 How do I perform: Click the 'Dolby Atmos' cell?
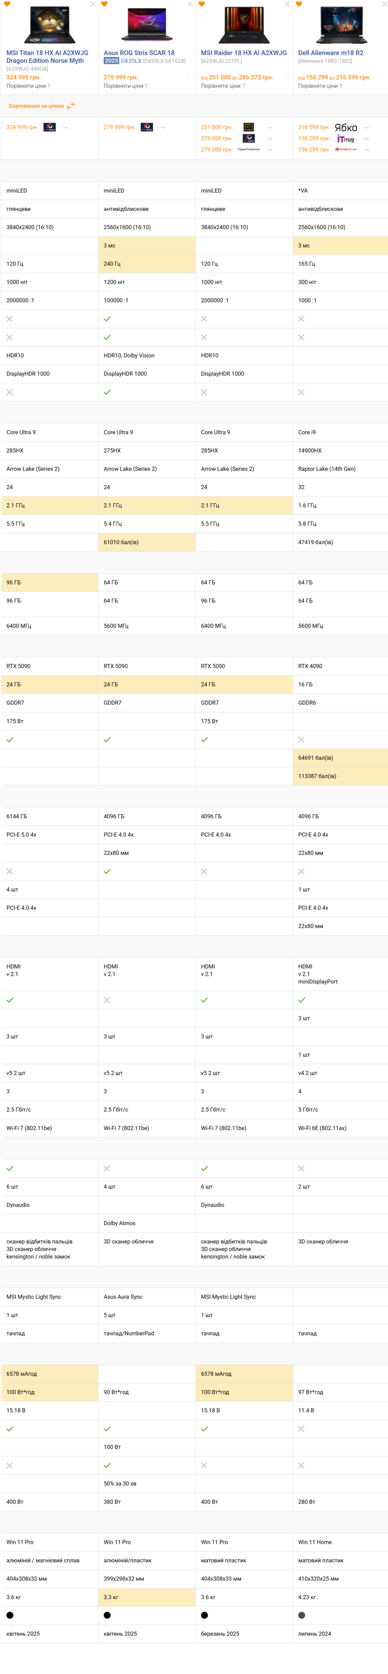tap(147, 1223)
